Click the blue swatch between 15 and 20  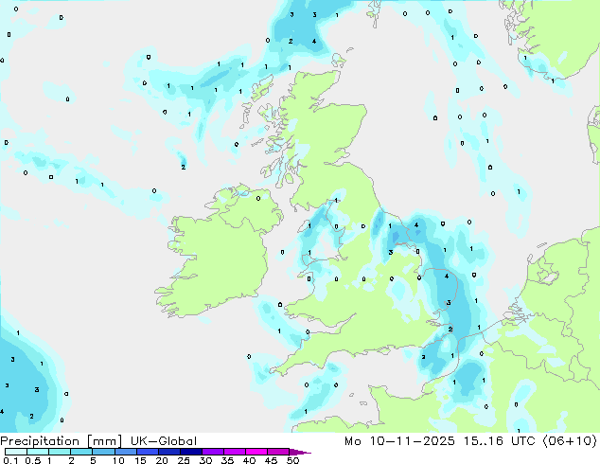(147, 452)
